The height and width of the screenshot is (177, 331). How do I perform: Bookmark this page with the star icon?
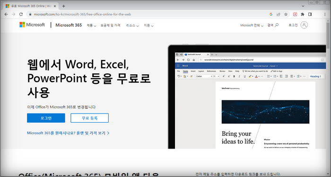coord(286,14)
